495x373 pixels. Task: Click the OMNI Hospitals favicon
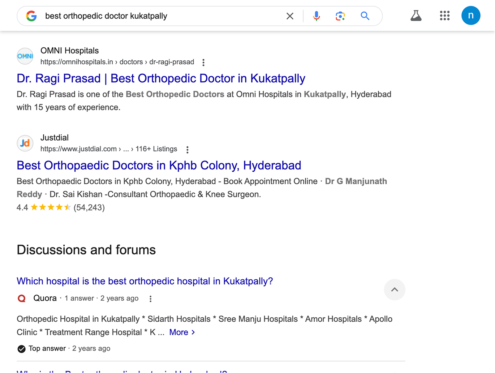[25, 56]
